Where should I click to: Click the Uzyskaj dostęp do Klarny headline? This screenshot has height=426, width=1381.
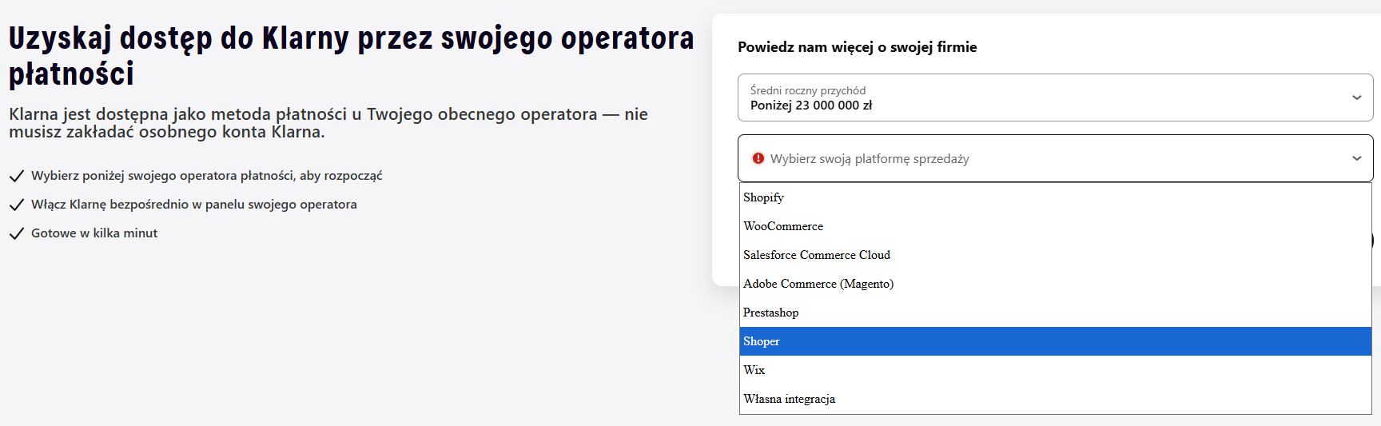[x=351, y=56]
